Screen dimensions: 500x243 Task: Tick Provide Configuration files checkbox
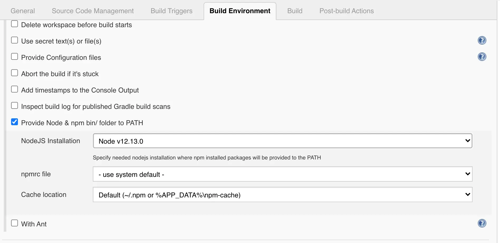click(x=15, y=57)
